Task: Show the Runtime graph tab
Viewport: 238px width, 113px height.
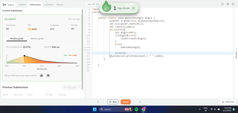Action: (x=17, y=39)
